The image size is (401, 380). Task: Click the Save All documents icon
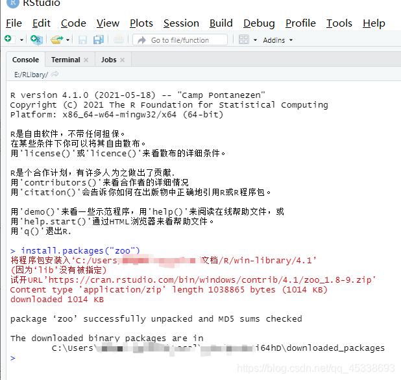[x=99, y=40]
